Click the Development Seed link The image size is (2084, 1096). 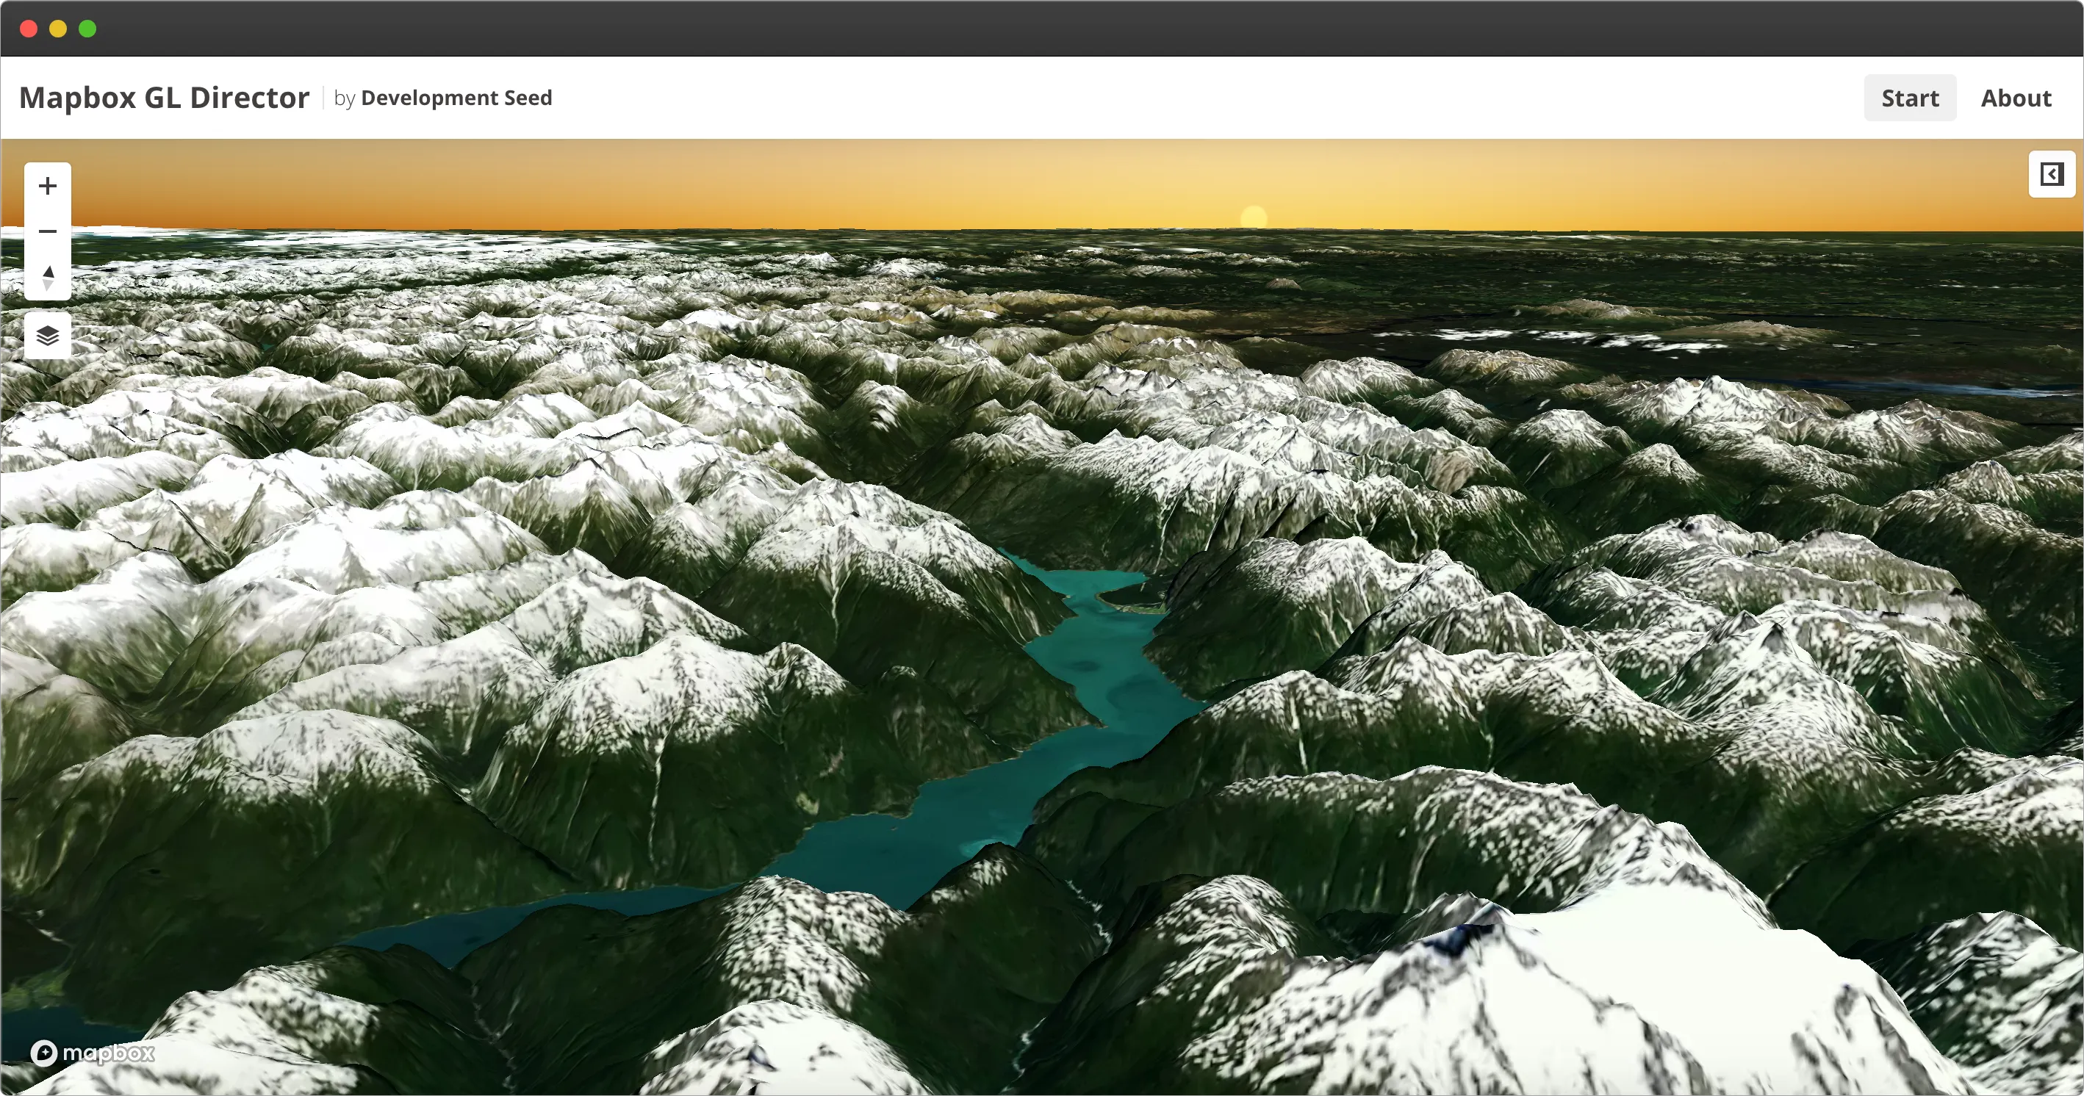[x=456, y=98]
